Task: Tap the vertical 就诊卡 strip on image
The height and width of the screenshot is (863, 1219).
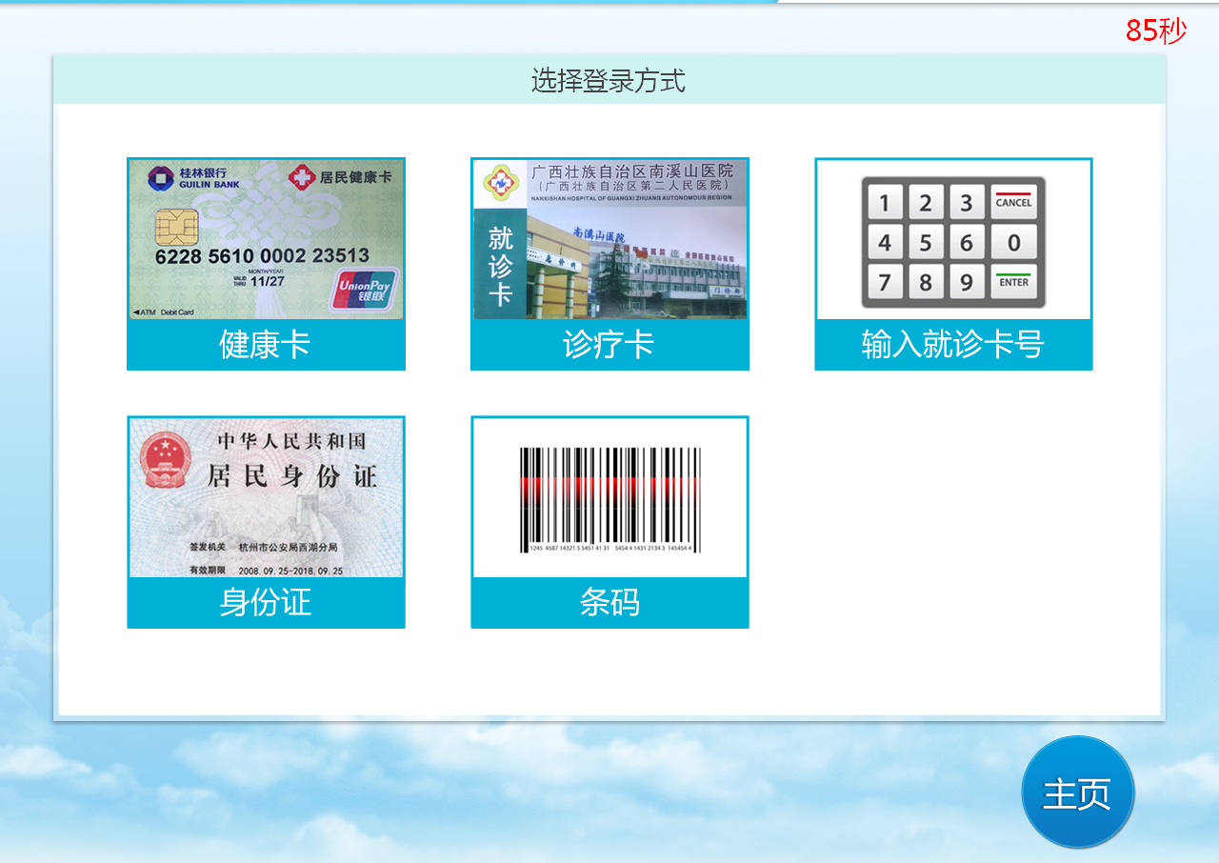Action: click(500, 265)
